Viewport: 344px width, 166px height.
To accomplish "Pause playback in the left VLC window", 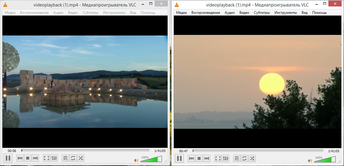I will coord(8,158).
